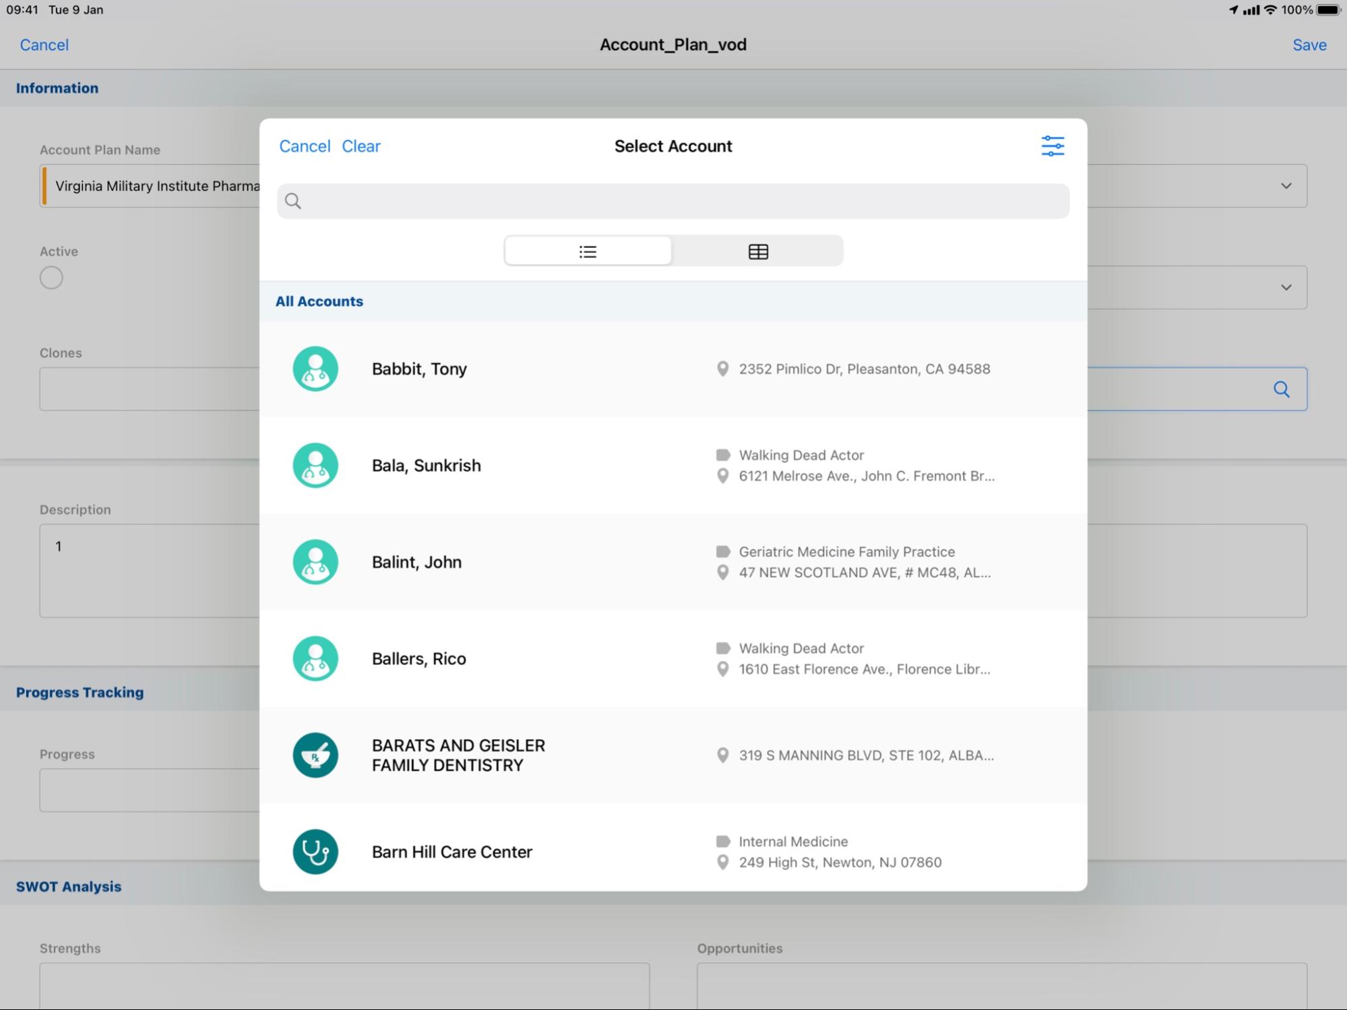The width and height of the screenshot is (1347, 1010).
Task: Expand the top right dropdown chevron
Action: coord(1286,186)
